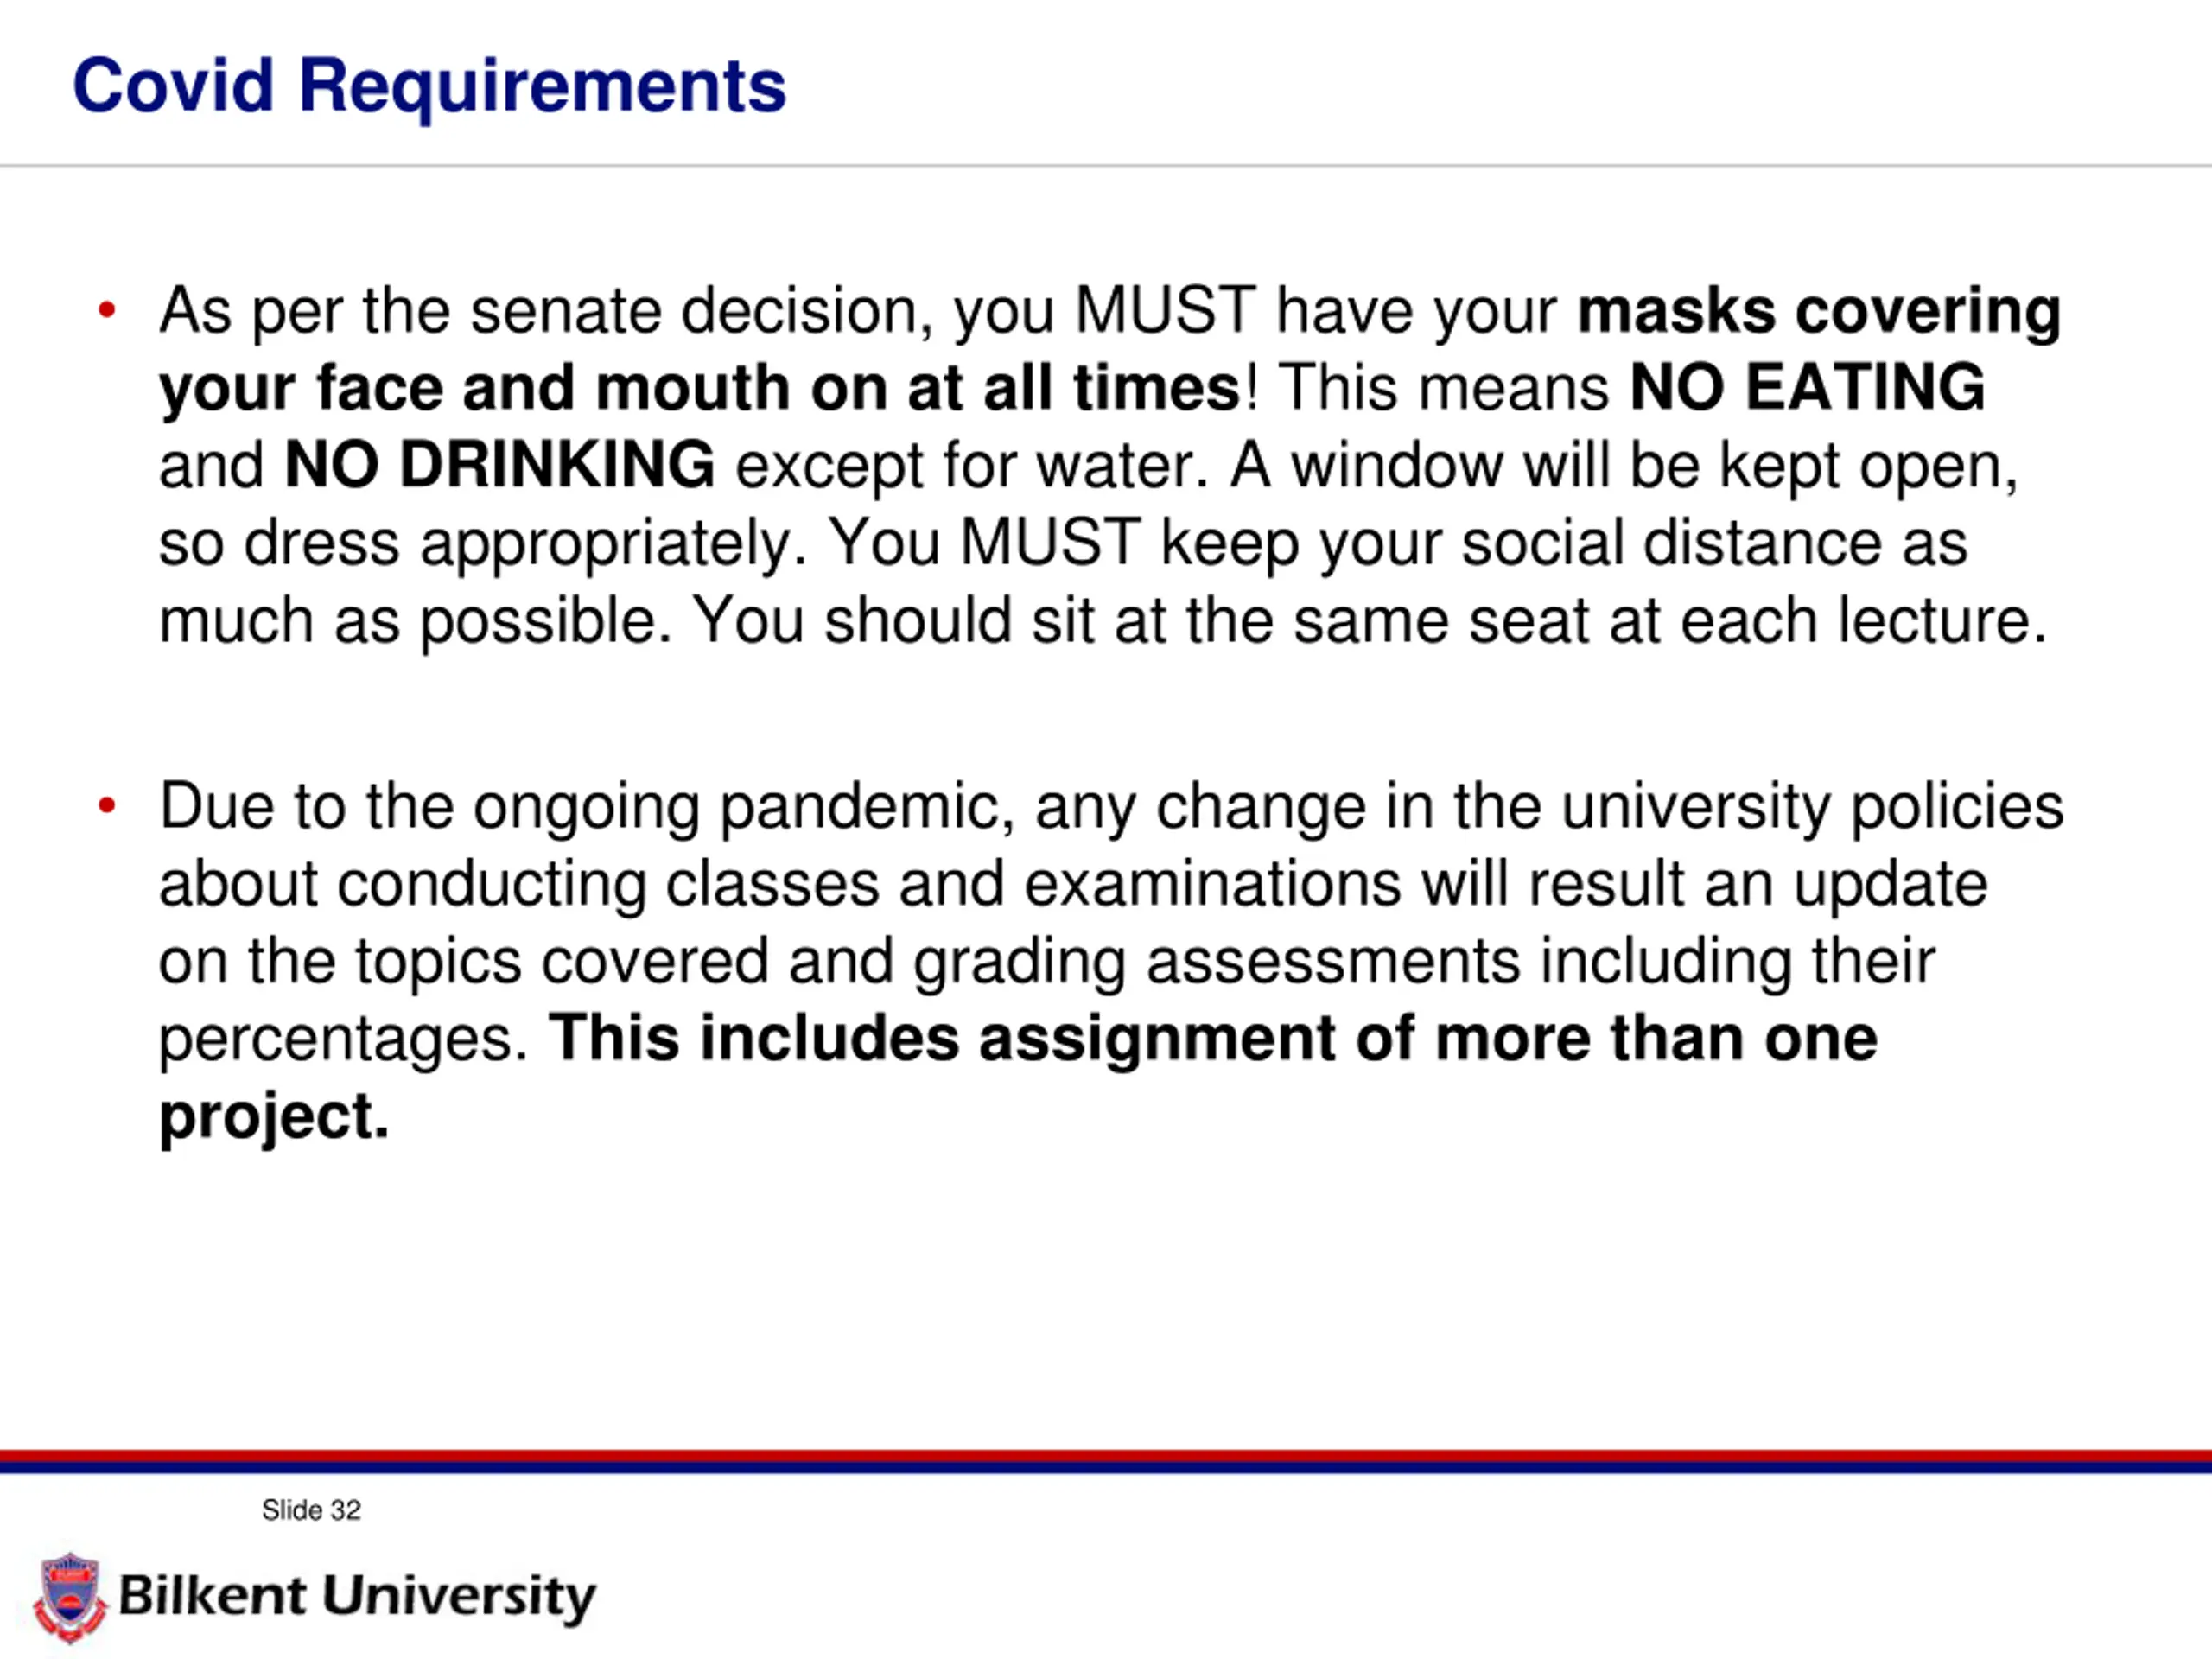
Task: Click the bold "NO EATING" text
Action: point(1807,387)
